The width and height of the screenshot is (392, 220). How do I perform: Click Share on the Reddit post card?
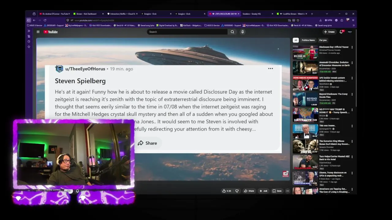pyautogui.click(x=147, y=143)
